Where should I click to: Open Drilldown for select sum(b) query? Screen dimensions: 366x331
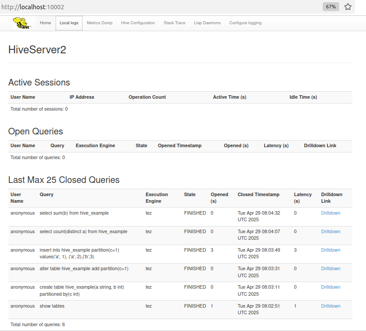[331, 213]
